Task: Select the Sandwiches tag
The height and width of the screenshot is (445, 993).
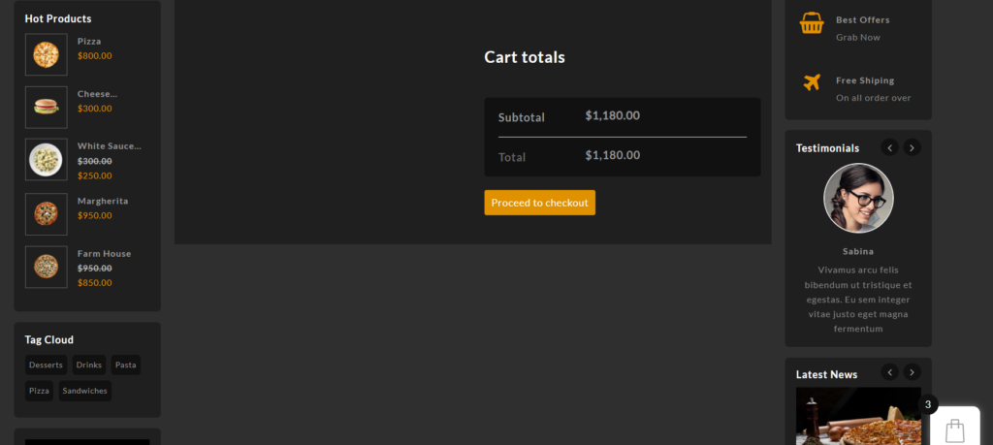Action: tap(84, 391)
